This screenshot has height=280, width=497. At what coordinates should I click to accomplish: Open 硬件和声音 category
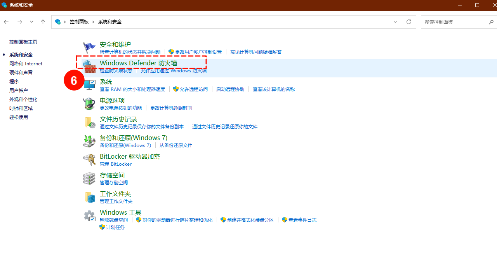[21, 72]
